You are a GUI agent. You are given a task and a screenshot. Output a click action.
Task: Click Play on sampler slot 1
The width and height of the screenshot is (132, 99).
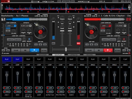pyautogui.click(x=7, y=59)
